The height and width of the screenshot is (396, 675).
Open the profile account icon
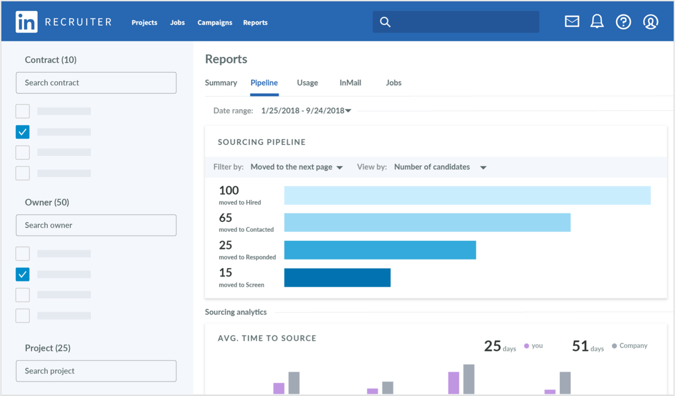(650, 21)
